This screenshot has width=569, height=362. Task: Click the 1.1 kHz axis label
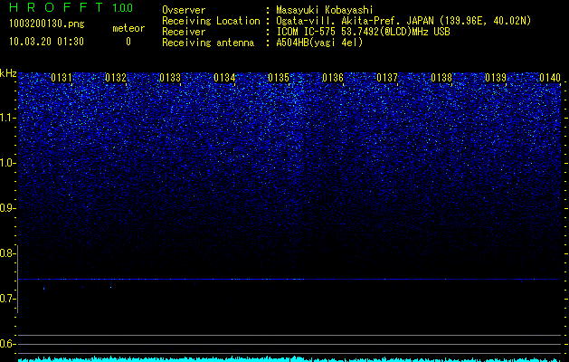tap(6, 118)
